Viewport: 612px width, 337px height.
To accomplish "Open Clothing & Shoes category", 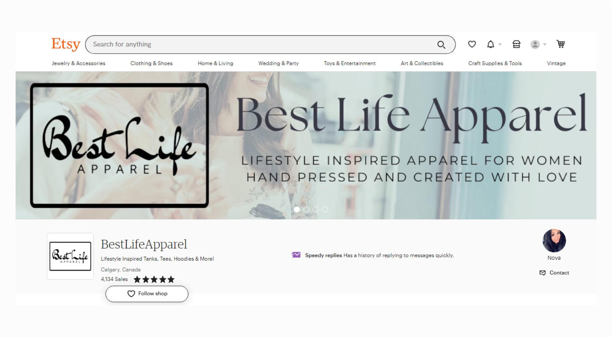I will click(151, 63).
